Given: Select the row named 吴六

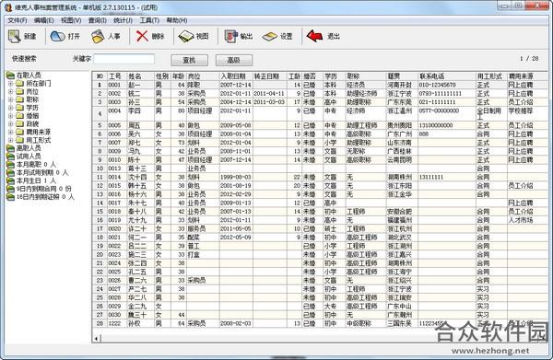Looking at the screenshot, I should click(x=320, y=134).
